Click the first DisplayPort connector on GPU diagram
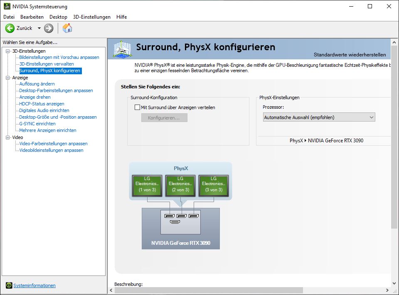This screenshot has width=399, height=295. pyautogui.click(x=170, y=216)
